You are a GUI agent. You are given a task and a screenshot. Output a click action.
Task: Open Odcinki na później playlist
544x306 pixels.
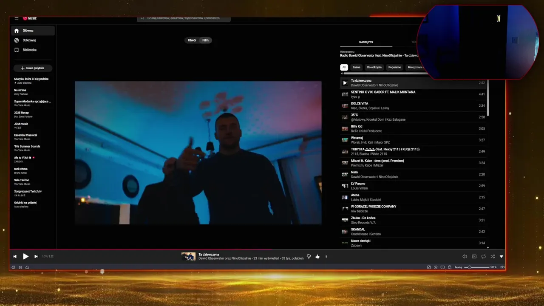coord(32,204)
